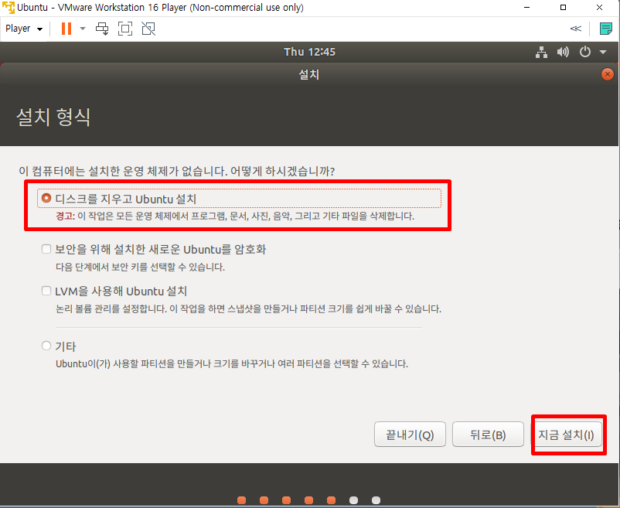Send Ctrl+Alt+Del to the virtual machine
The height and width of the screenshot is (508, 620).
(x=102, y=29)
